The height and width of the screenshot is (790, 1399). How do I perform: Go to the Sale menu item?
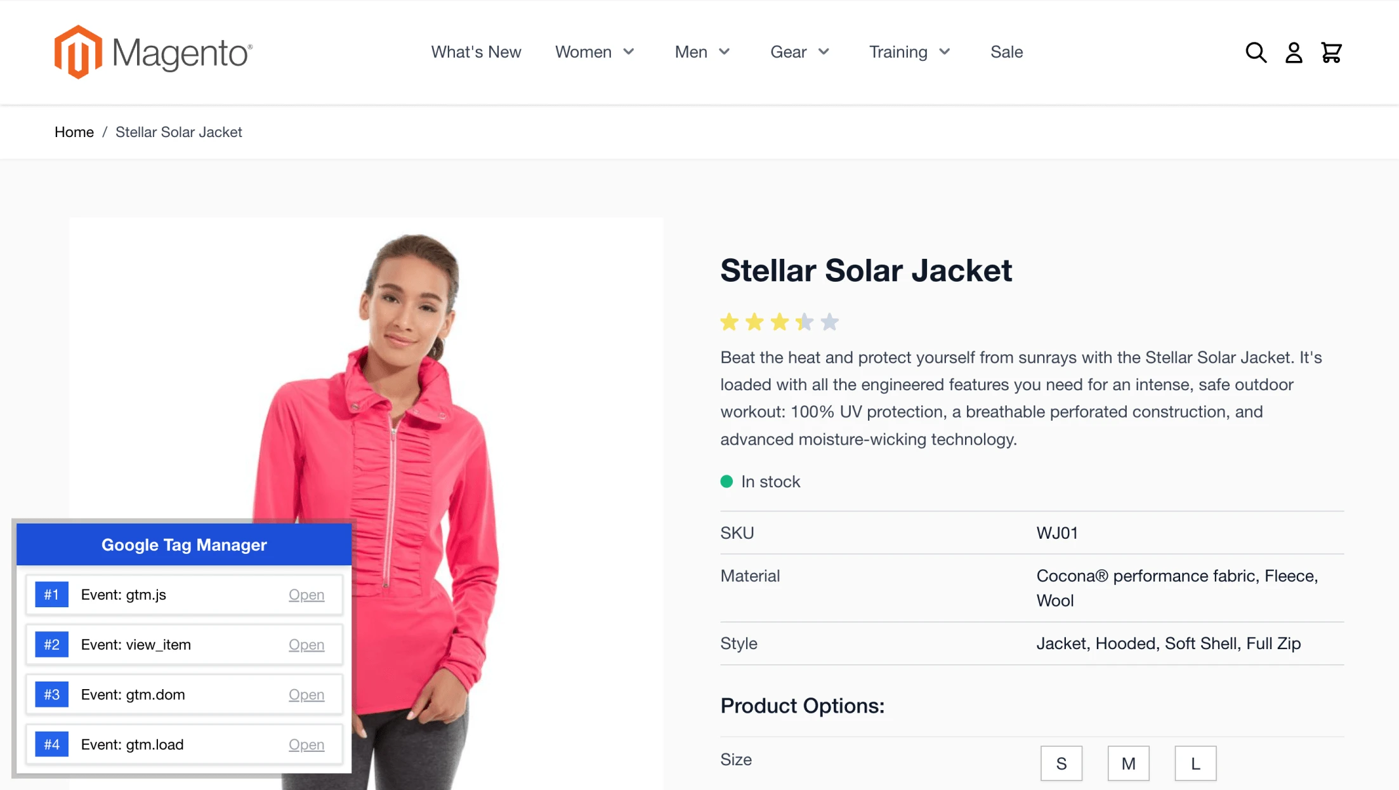click(x=1006, y=52)
